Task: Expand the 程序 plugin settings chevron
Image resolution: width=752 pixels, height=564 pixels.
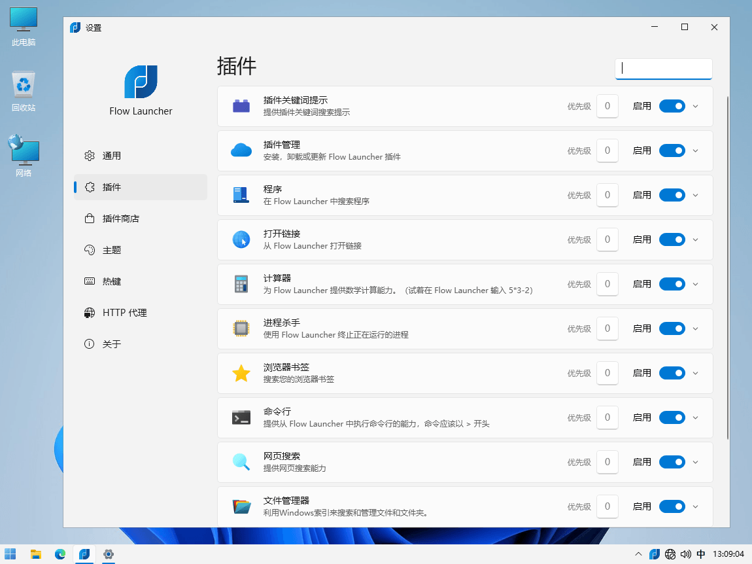Action: [695, 195]
